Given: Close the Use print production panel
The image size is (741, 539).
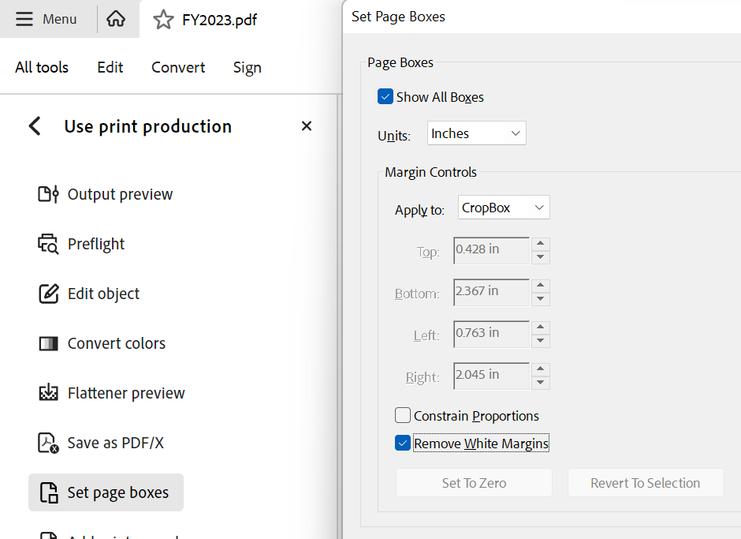Looking at the screenshot, I should click(x=307, y=126).
